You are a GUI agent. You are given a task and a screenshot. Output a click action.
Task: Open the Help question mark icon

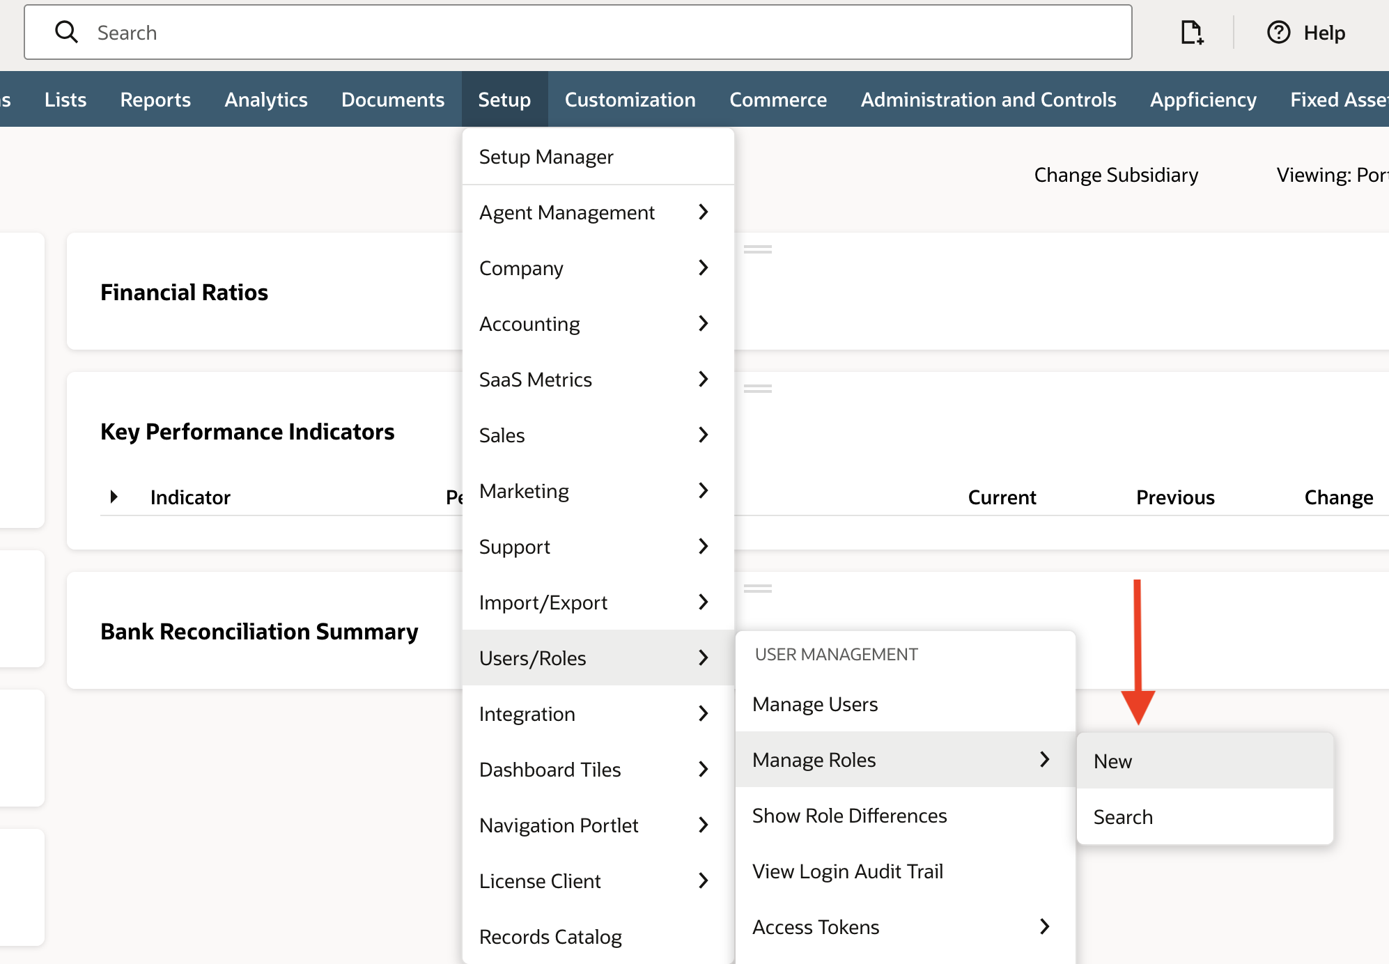(x=1278, y=32)
